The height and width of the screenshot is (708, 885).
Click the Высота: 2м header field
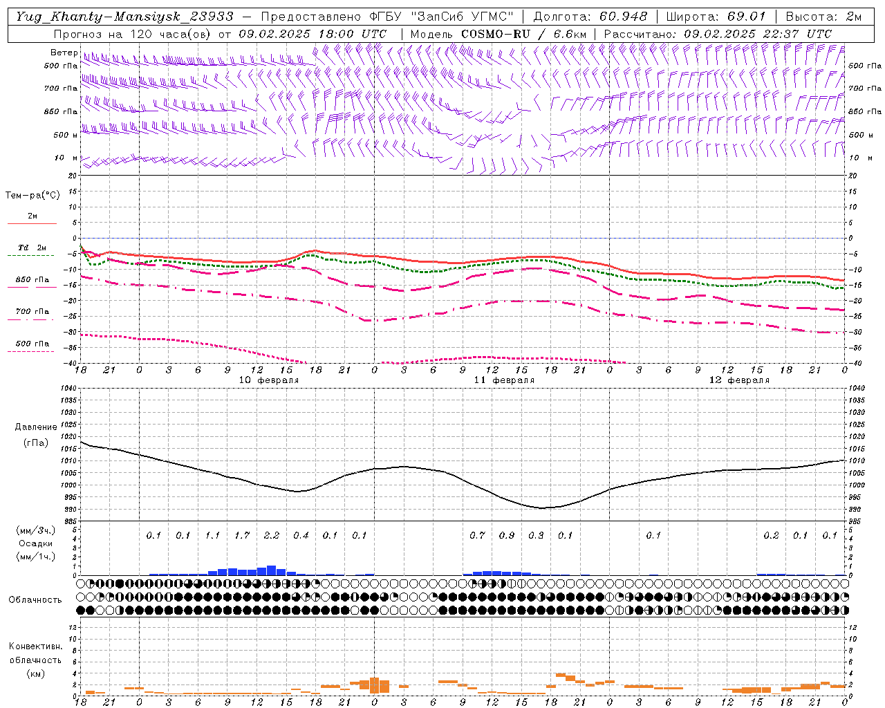click(x=823, y=17)
